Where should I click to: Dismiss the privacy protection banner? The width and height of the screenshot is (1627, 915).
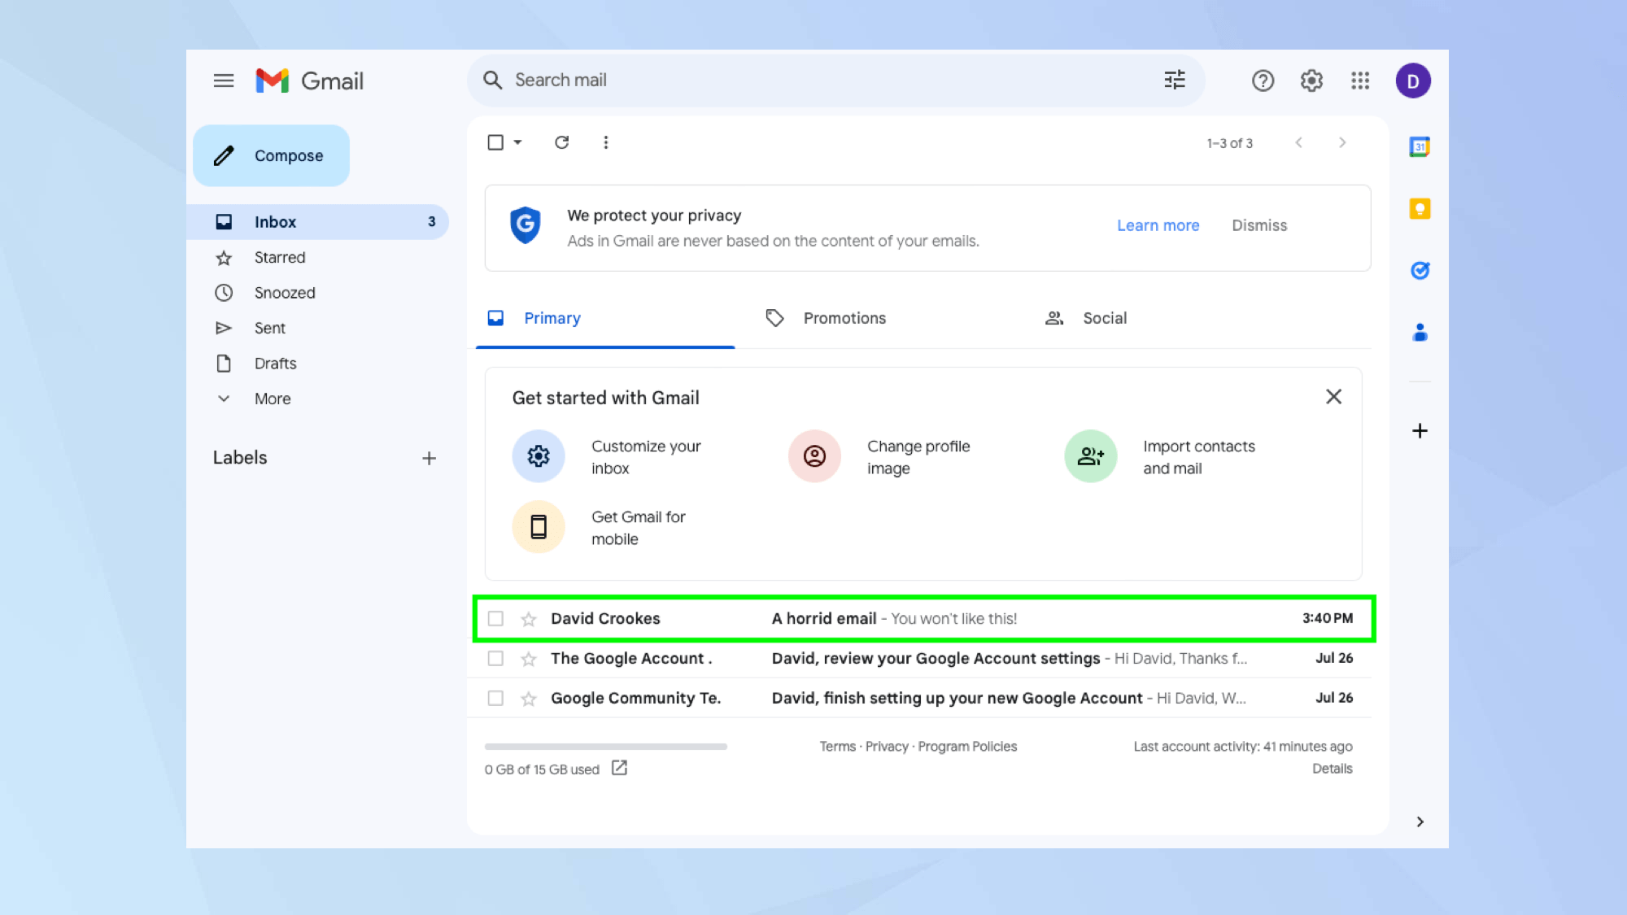click(x=1259, y=225)
